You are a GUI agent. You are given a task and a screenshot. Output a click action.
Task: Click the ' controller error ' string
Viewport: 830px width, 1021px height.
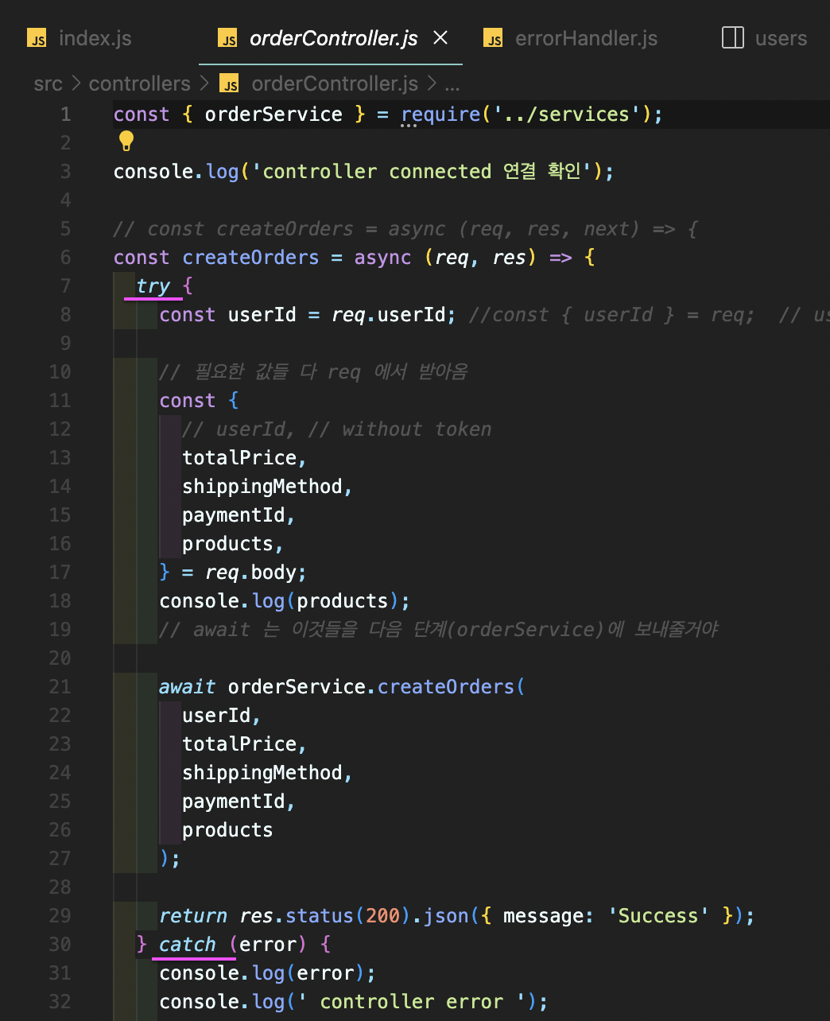412,1002
